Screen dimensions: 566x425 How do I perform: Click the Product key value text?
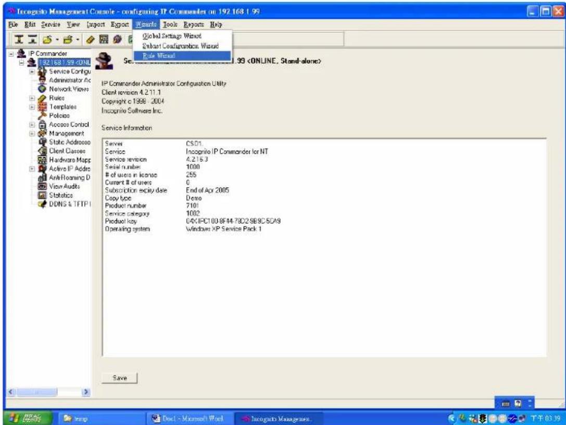click(233, 221)
